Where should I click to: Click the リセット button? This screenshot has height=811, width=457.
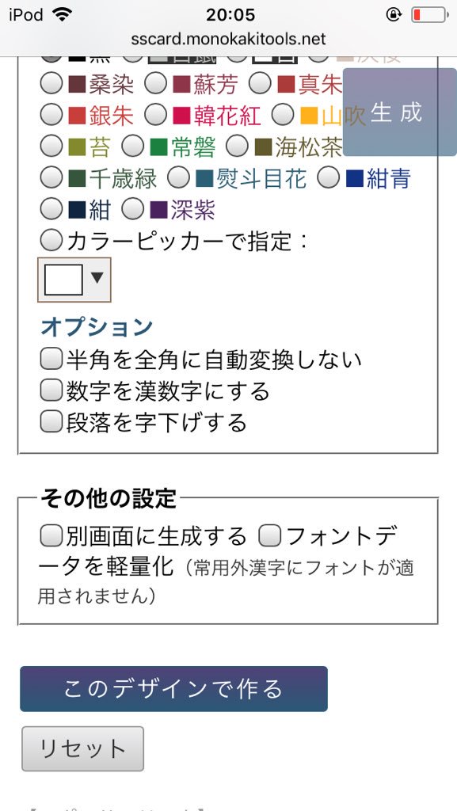(82, 748)
